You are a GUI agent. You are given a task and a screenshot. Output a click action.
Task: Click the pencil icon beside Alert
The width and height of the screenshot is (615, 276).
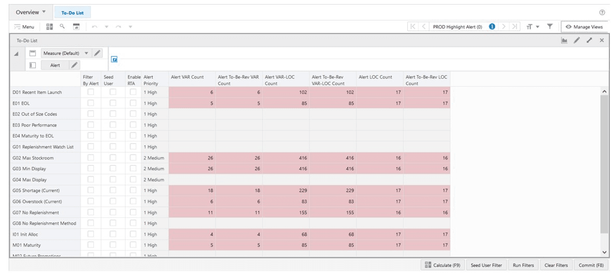pos(73,65)
